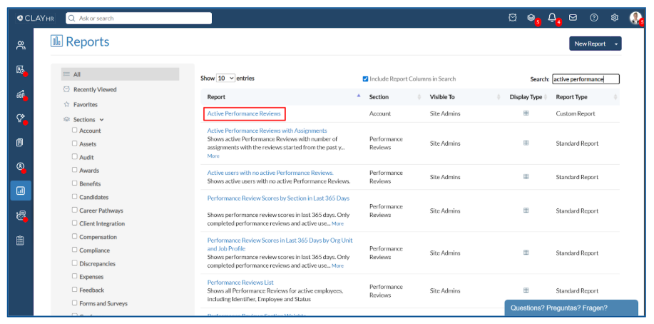This screenshot has width=654, height=324.
Task: Toggle Include Report Columns in Search
Action: point(365,79)
